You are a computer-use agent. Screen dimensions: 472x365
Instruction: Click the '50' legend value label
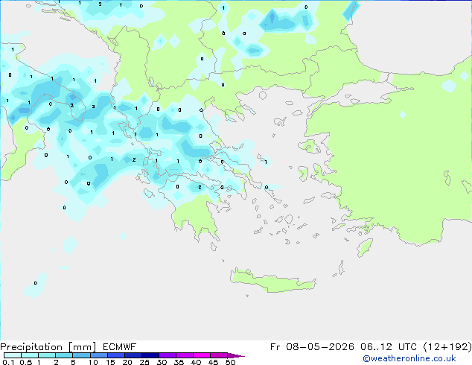pos(230,362)
